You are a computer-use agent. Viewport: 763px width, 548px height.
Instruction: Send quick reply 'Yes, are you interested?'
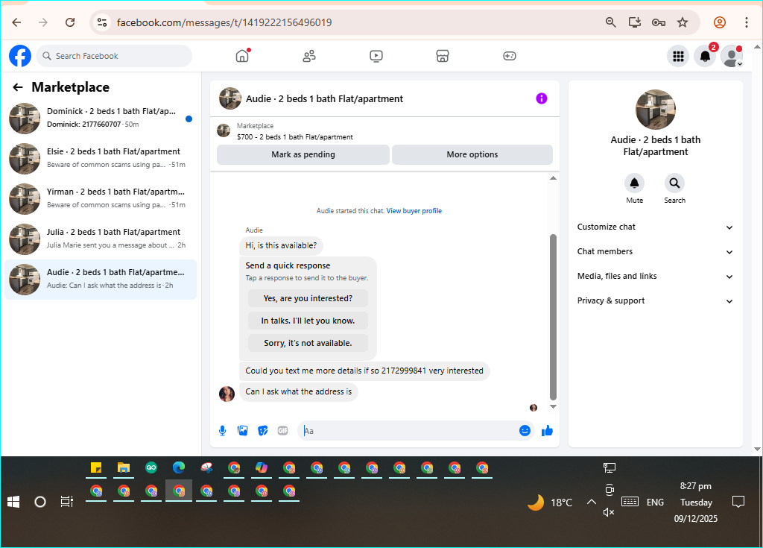pyautogui.click(x=308, y=298)
